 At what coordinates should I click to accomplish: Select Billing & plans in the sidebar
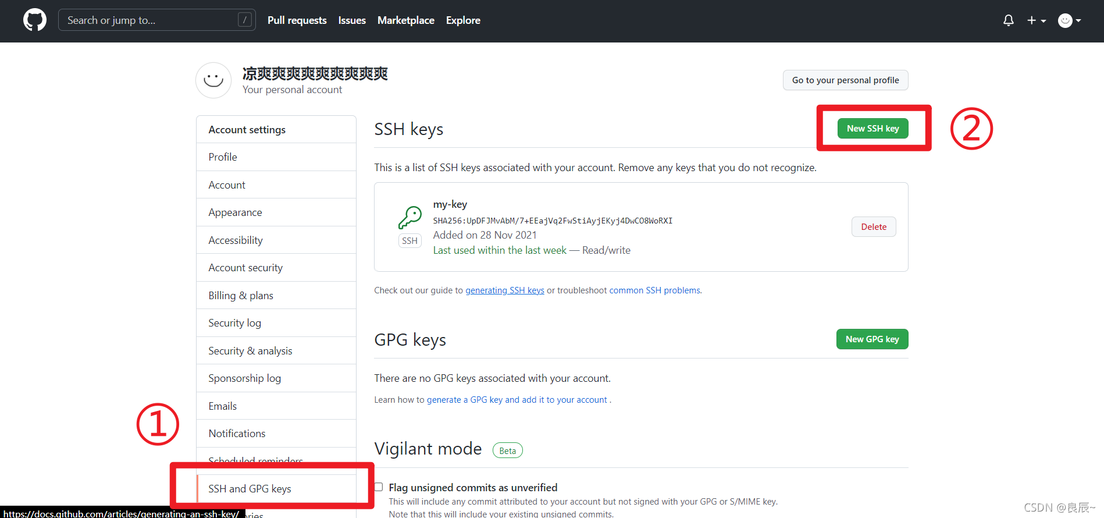(x=276, y=296)
